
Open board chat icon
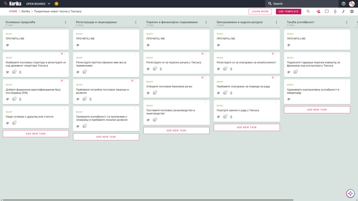[x=327, y=12]
